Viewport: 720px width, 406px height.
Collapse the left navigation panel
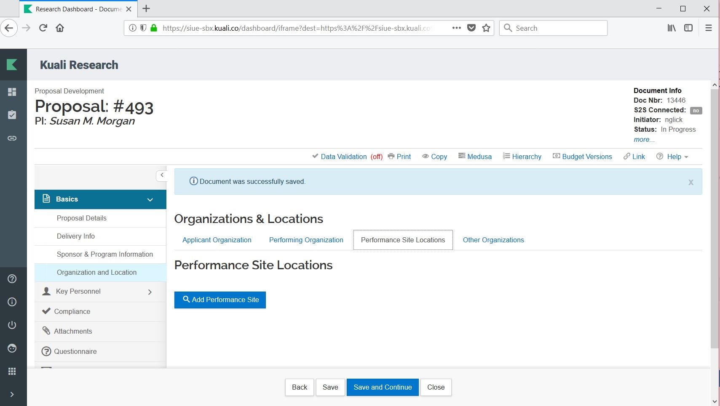tap(162, 175)
